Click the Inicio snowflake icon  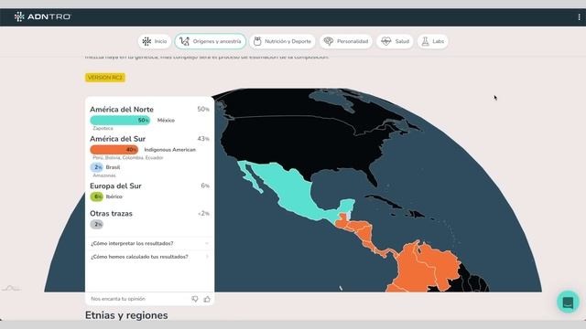click(146, 41)
